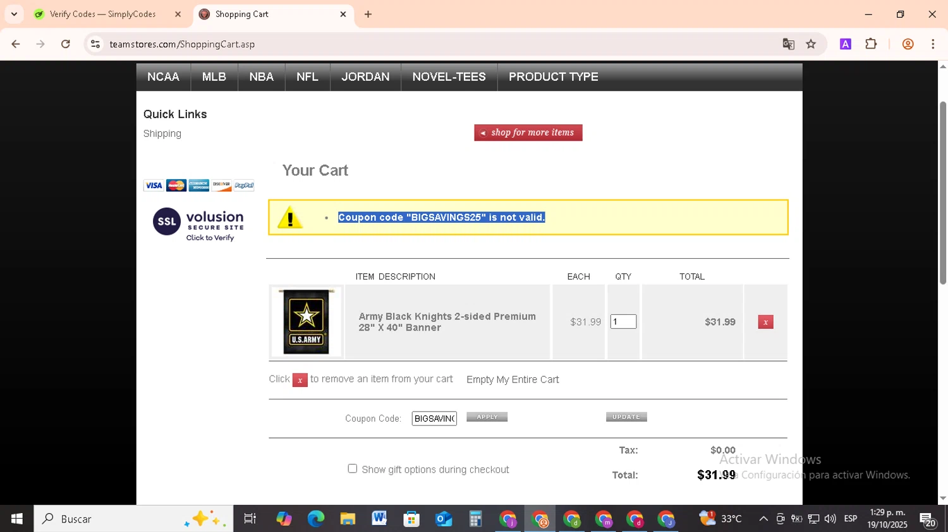
Task: Open Copilot from taskbar
Action: [x=284, y=519]
